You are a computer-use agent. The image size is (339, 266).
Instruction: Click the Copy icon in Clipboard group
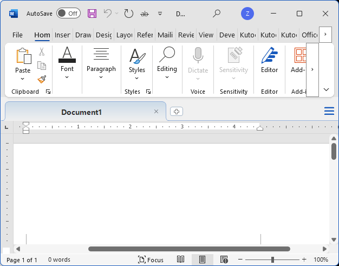(42, 66)
